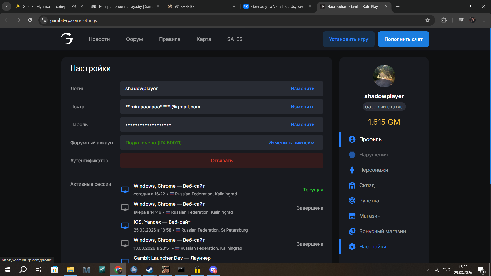Open Chrome three-dot menu

pos(484,20)
